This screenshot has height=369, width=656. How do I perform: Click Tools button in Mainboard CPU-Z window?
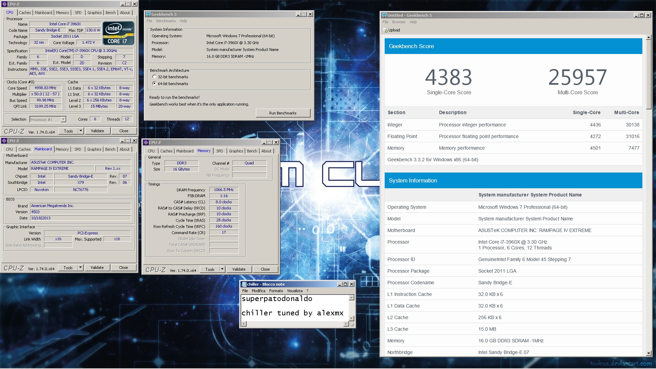pos(68,268)
